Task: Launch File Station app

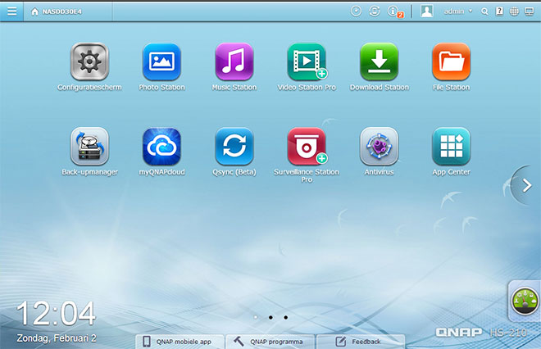Action: pos(452,61)
